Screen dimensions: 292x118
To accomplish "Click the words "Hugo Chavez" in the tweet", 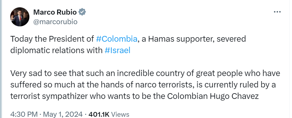I will pos(234,96).
